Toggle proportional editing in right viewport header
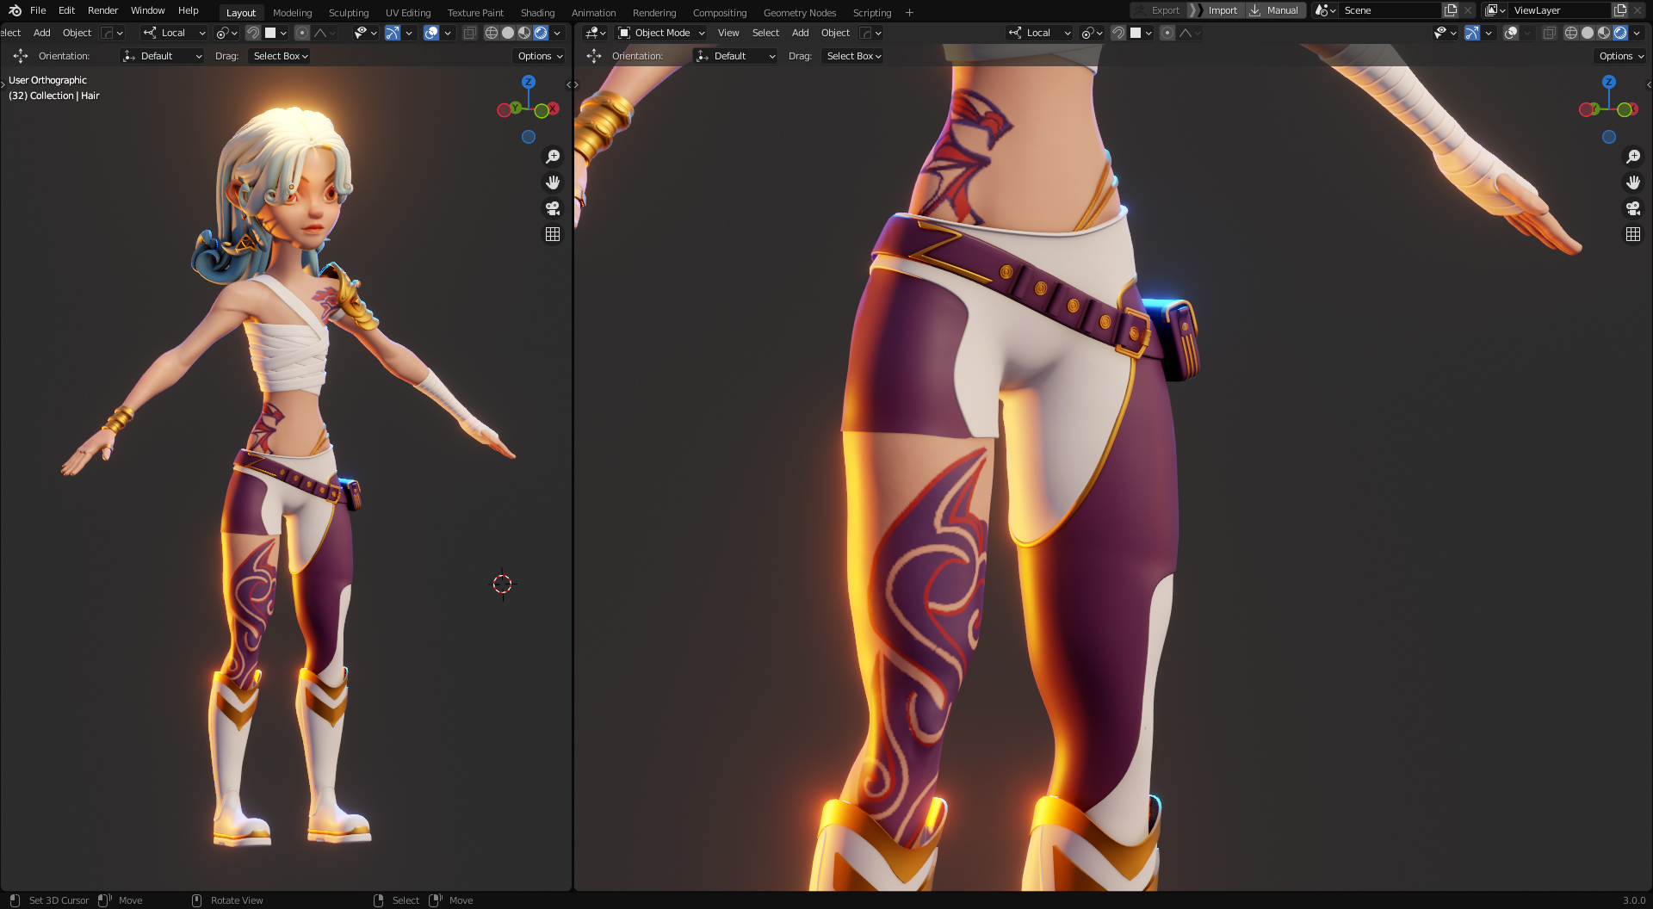Viewport: 1653px width, 909px height. 1167,33
